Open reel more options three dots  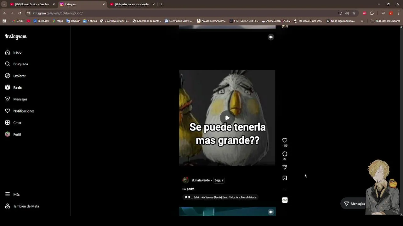click(x=285, y=189)
